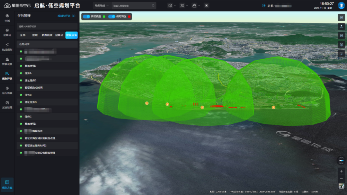The image size is (347, 195).
Task: Open 运行仿真 simulation in the sidebar
Action: 7,90
